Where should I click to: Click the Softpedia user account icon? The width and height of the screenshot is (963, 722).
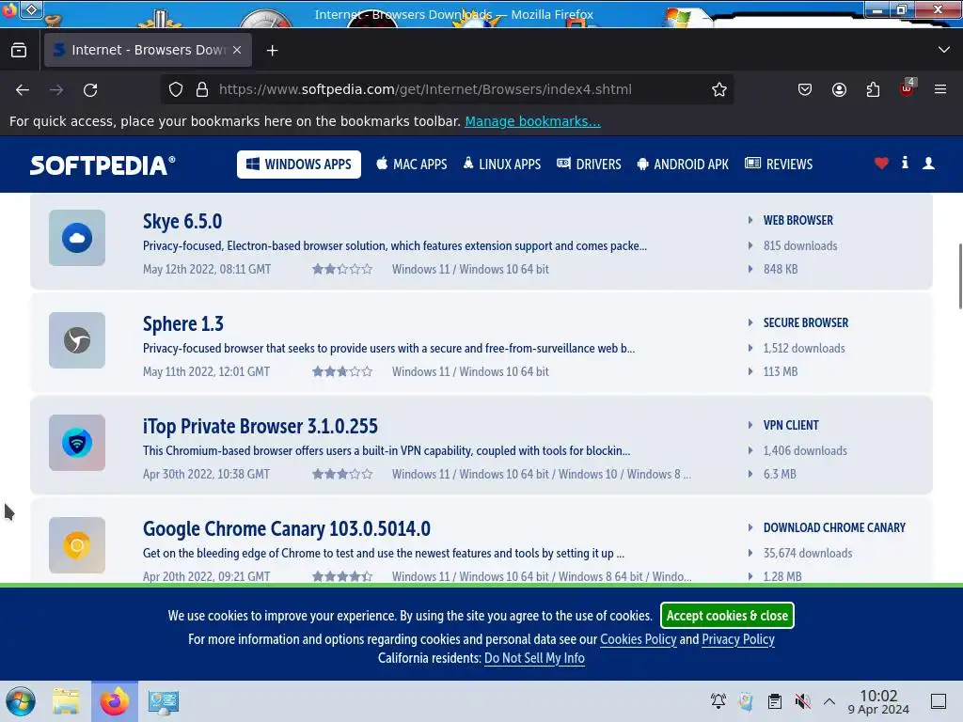point(928,164)
